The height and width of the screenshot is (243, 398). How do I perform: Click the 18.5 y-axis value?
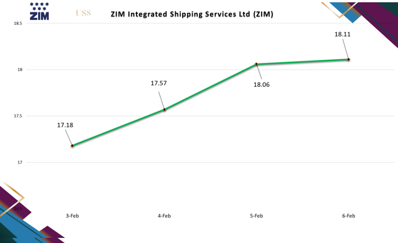[18, 24]
